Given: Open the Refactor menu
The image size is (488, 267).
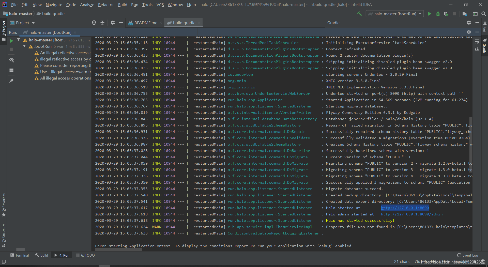Looking at the screenshot, I should [106, 5].
